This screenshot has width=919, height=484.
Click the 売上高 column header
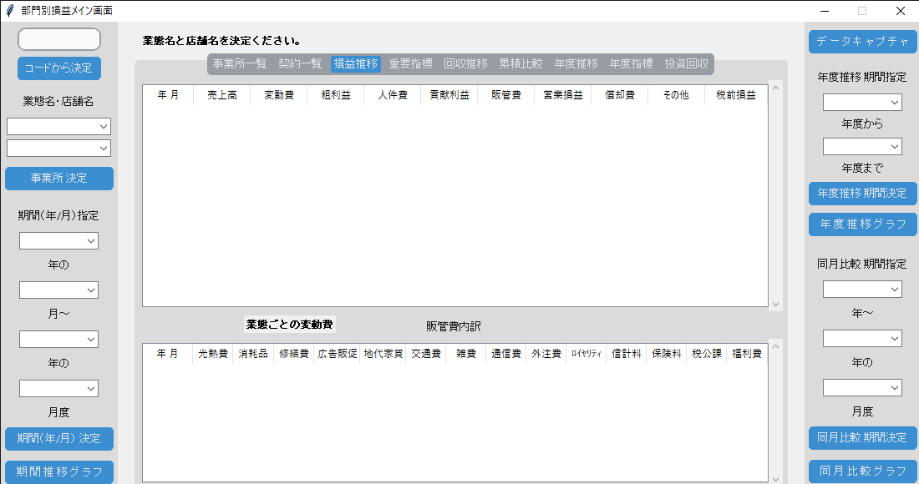click(221, 95)
